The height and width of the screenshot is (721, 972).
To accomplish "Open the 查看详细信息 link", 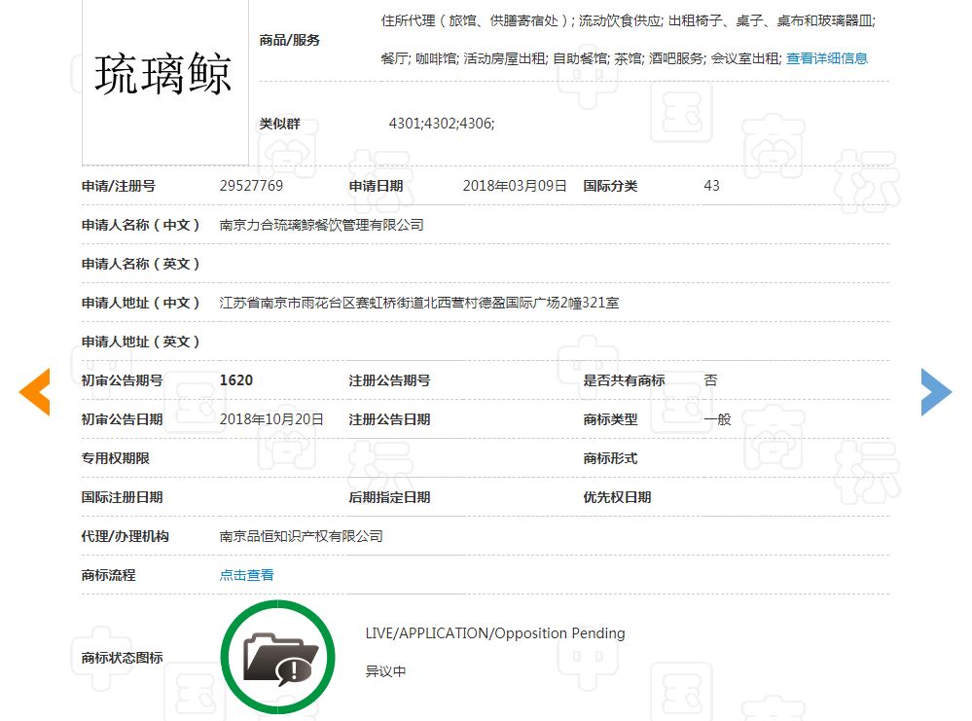I will click(x=826, y=58).
